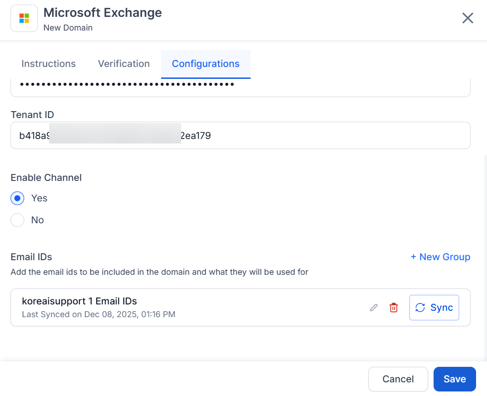The width and height of the screenshot is (487, 396).
Task: Save the domain configuration
Action: click(455, 379)
